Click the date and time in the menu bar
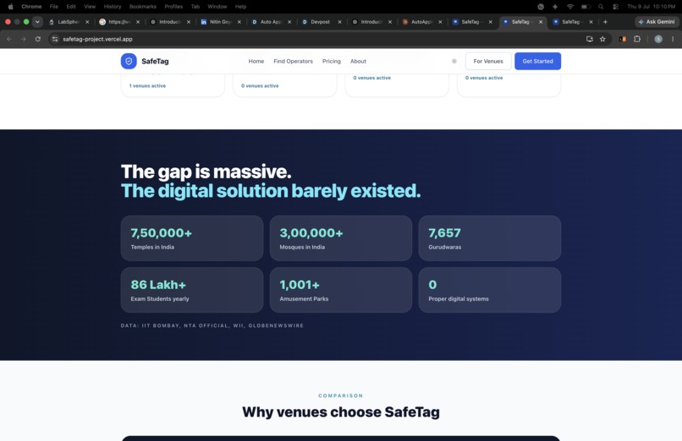Screen dimensions: 682x441 [652, 7]
